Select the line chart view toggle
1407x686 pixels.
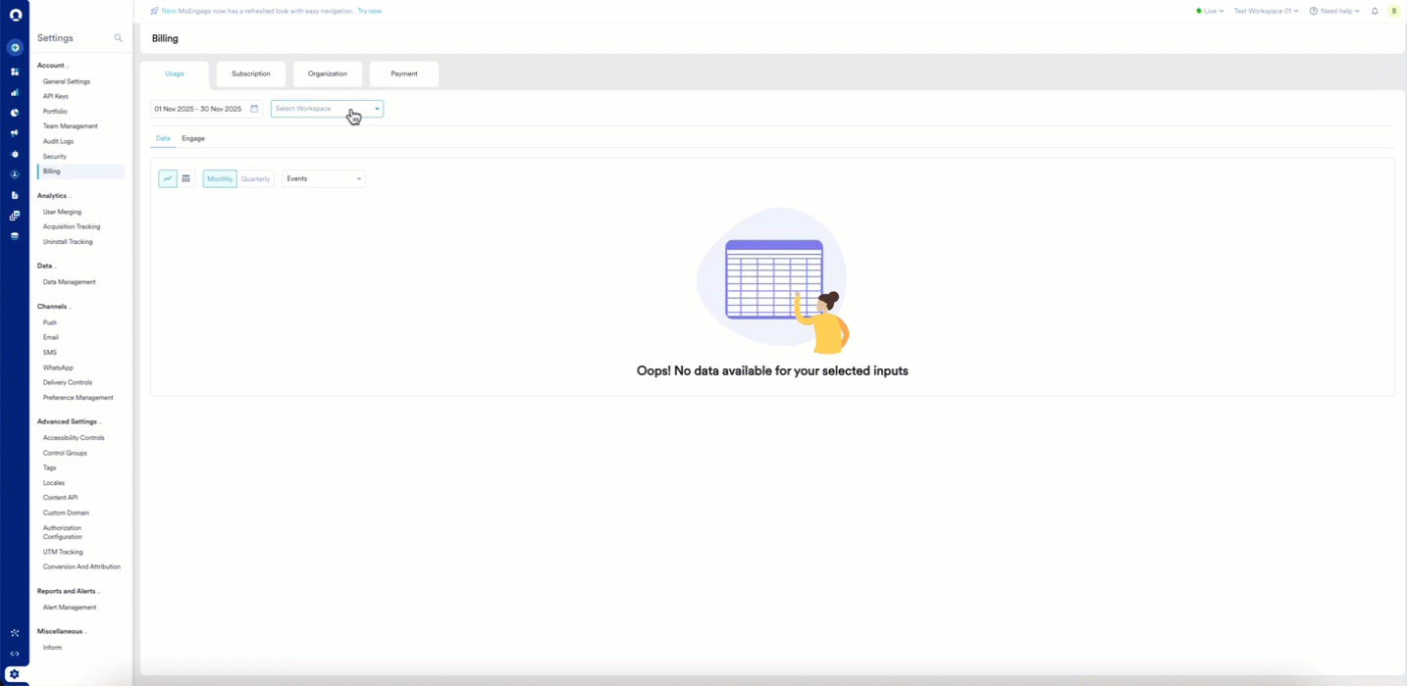coord(167,178)
